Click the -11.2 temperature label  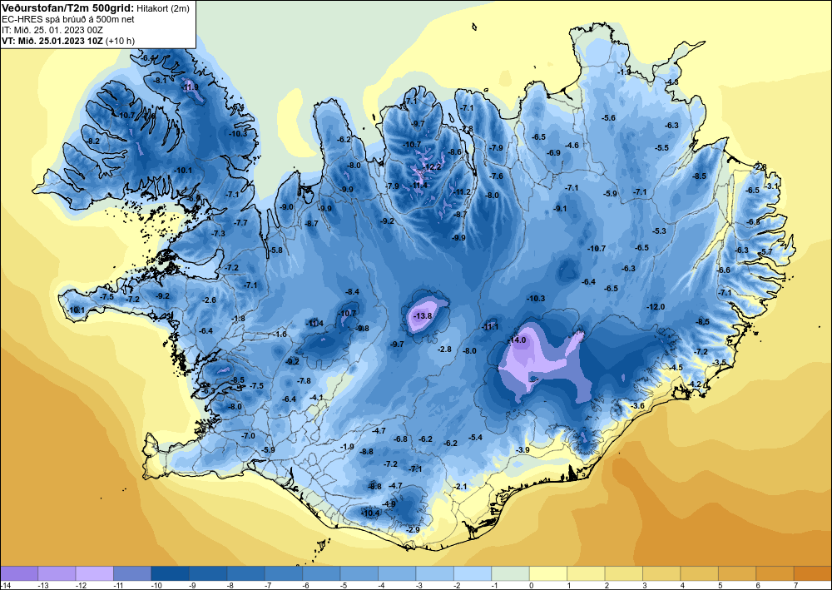click(462, 191)
